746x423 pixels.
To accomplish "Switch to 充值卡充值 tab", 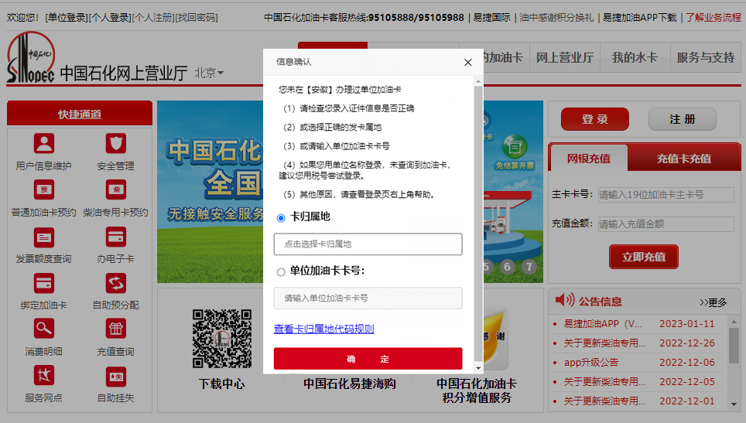I will pos(683,159).
